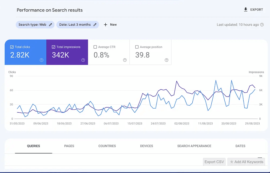Click the help icon beside Last updated
Viewport: 270px width, 173px height.
[262, 24]
